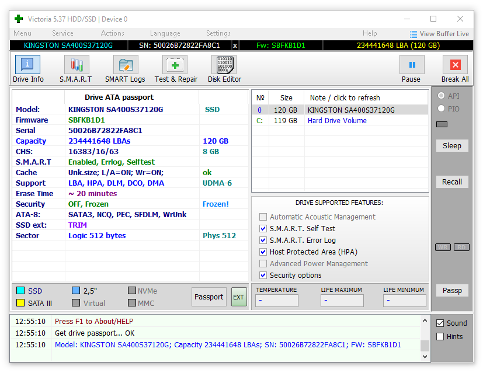Click the RD indicator
Viewport: 483px width, 373px height.
point(461,247)
